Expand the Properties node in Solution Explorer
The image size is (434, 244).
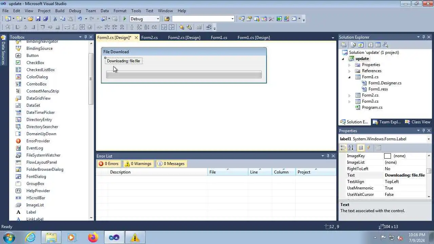(x=350, y=65)
